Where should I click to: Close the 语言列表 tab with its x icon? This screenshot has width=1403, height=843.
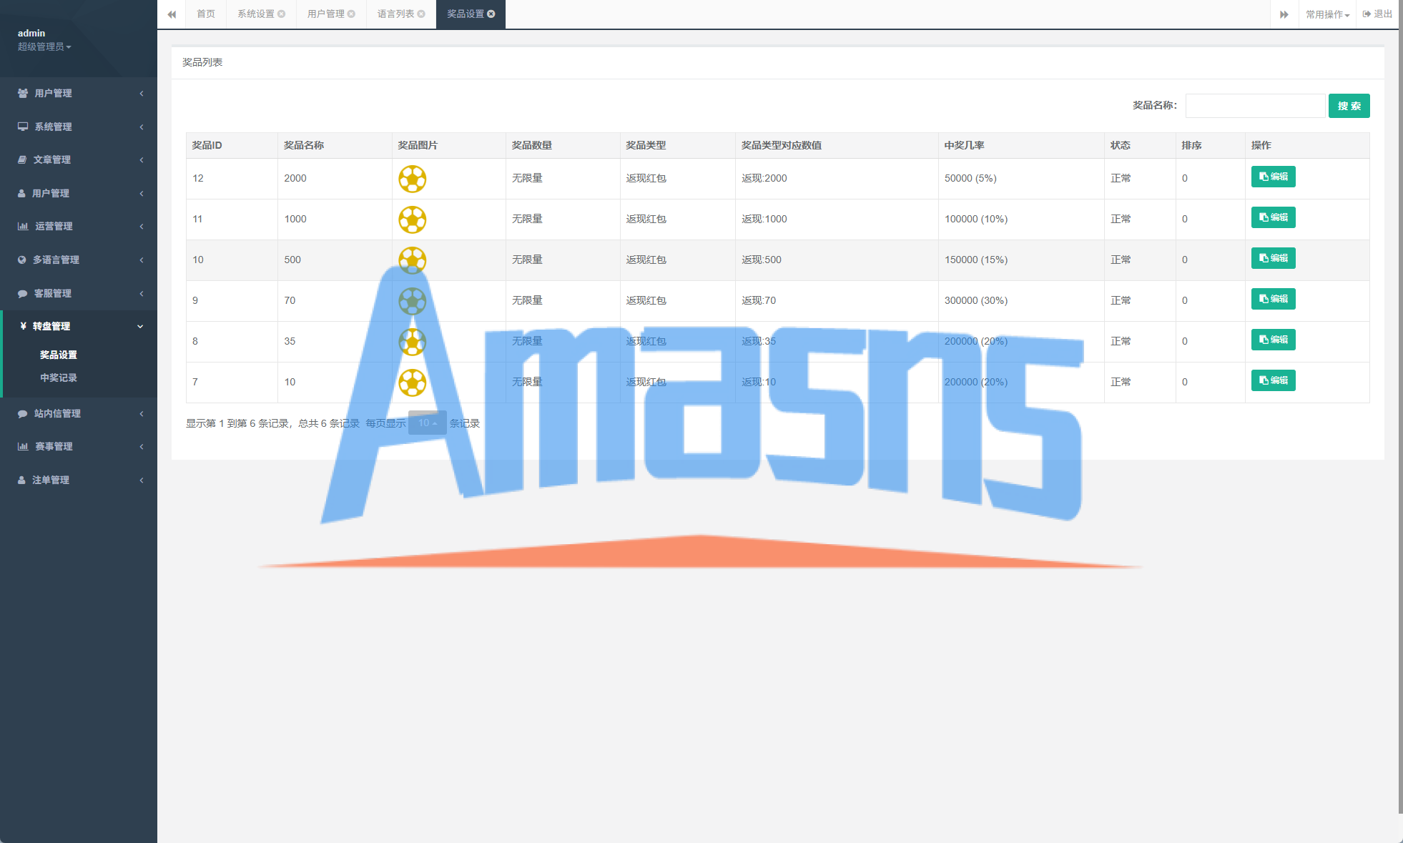click(421, 14)
